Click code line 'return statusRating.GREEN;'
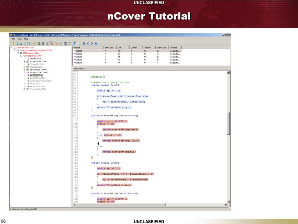 click(120, 129)
